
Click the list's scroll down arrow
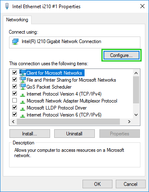coord(136,115)
